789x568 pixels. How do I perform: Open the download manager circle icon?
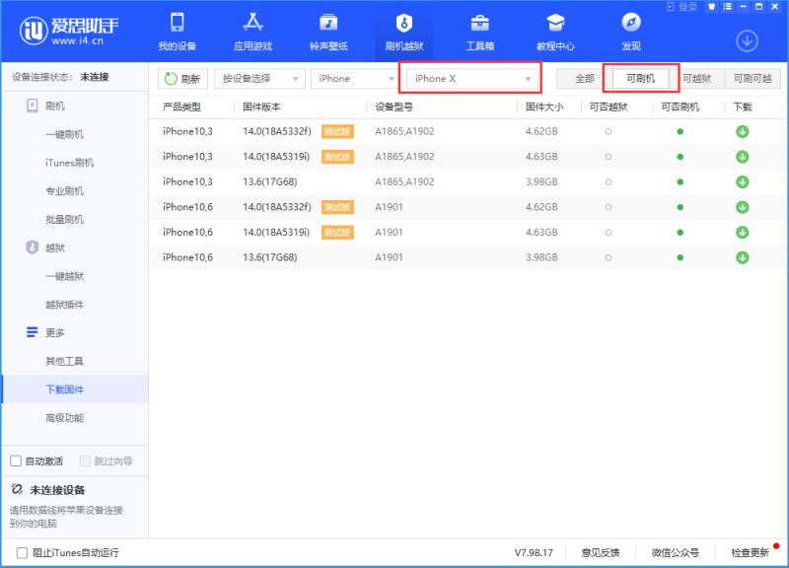(x=747, y=41)
